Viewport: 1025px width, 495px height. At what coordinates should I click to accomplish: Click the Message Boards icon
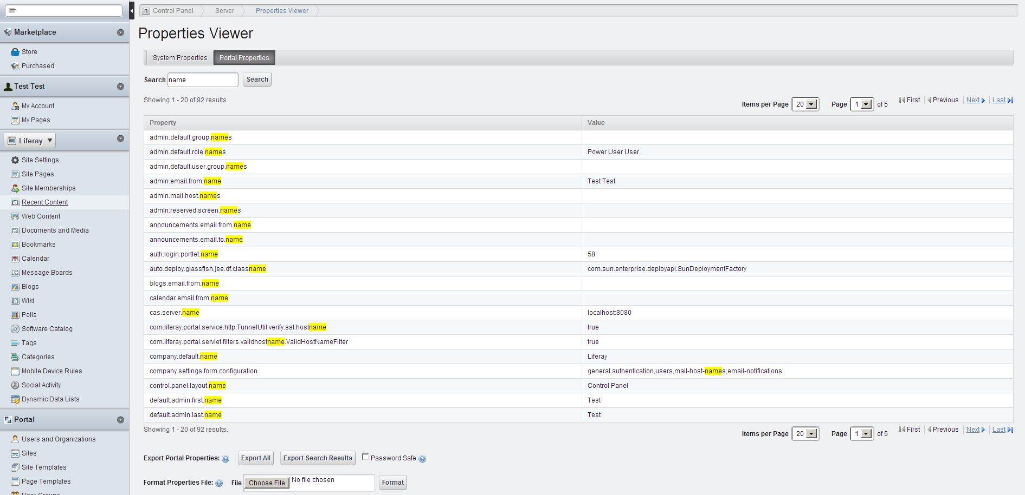[15, 273]
